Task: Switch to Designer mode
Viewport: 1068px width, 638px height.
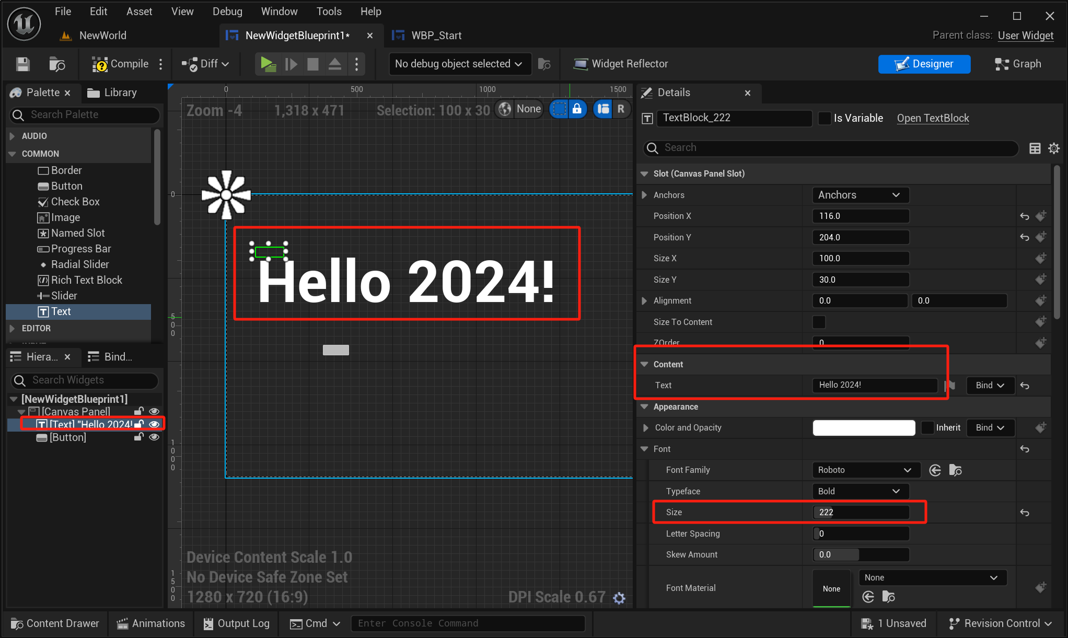Action: (x=924, y=64)
